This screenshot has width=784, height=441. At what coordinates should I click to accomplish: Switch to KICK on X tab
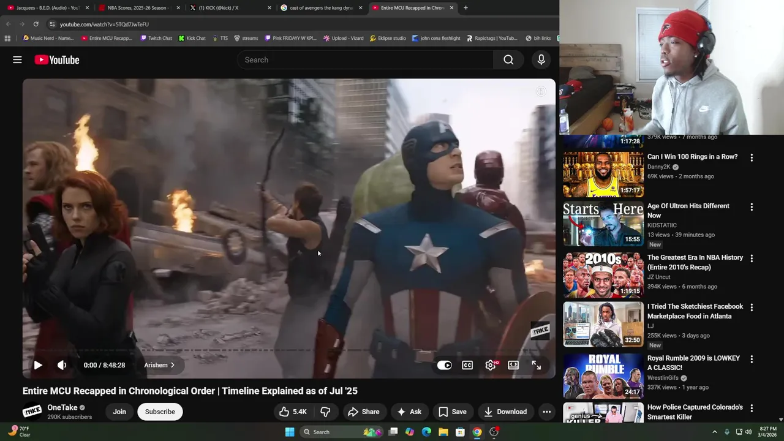[230, 8]
